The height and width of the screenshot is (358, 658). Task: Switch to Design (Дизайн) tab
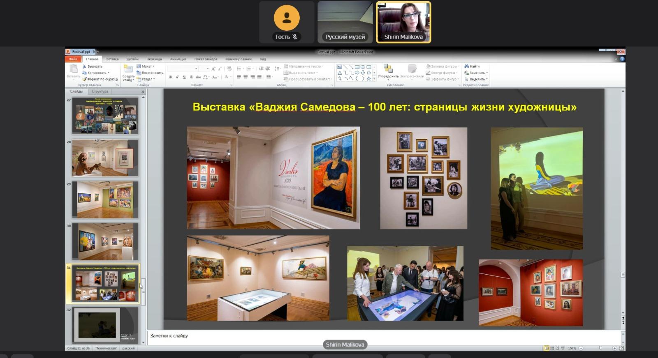point(132,59)
